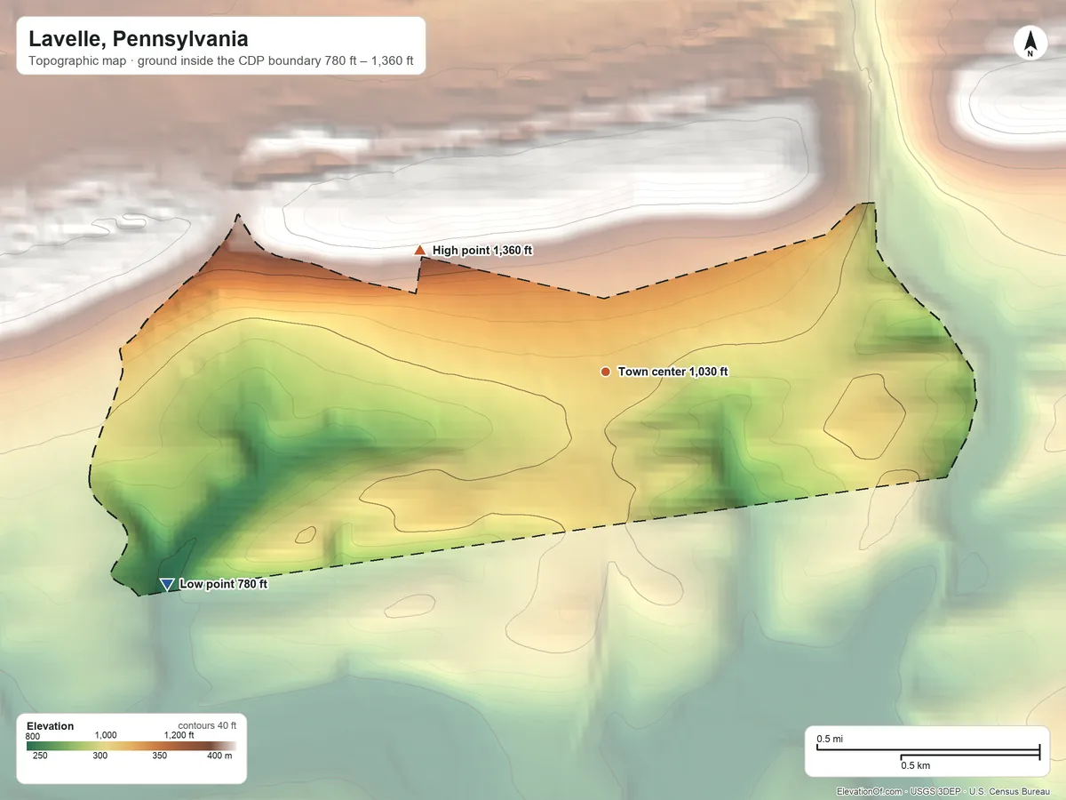The width and height of the screenshot is (1066, 800).
Task: Click the '800' feet legend tick label
Action: [x=34, y=735]
